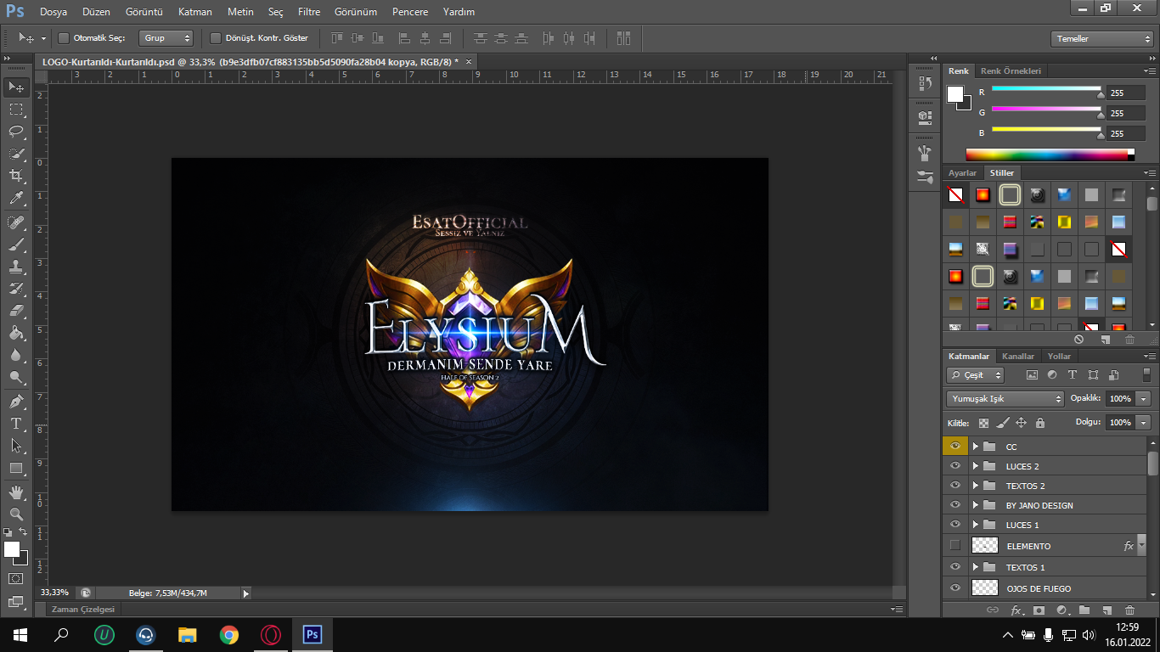
Task: Switch to the Yollar tab
Action: (x=1059, y=356)
